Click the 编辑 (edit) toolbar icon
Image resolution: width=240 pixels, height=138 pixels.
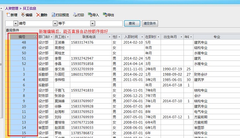click(x=23, y=15)
